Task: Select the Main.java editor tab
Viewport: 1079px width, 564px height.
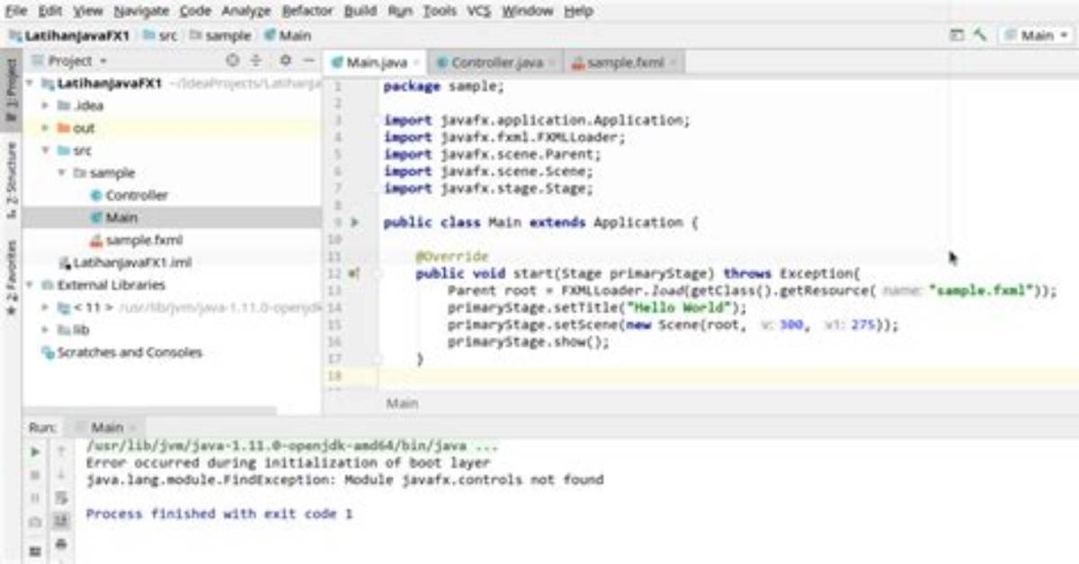Action: pyautogui.click(x=375, y=62)
